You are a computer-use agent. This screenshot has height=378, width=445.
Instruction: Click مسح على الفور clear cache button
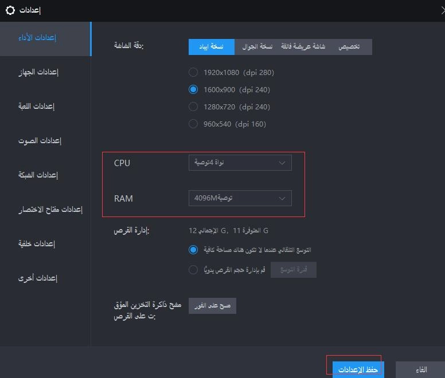212,306
